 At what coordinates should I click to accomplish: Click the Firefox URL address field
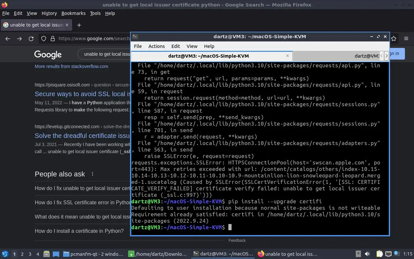pyautogui.click(x=94, y=39)
